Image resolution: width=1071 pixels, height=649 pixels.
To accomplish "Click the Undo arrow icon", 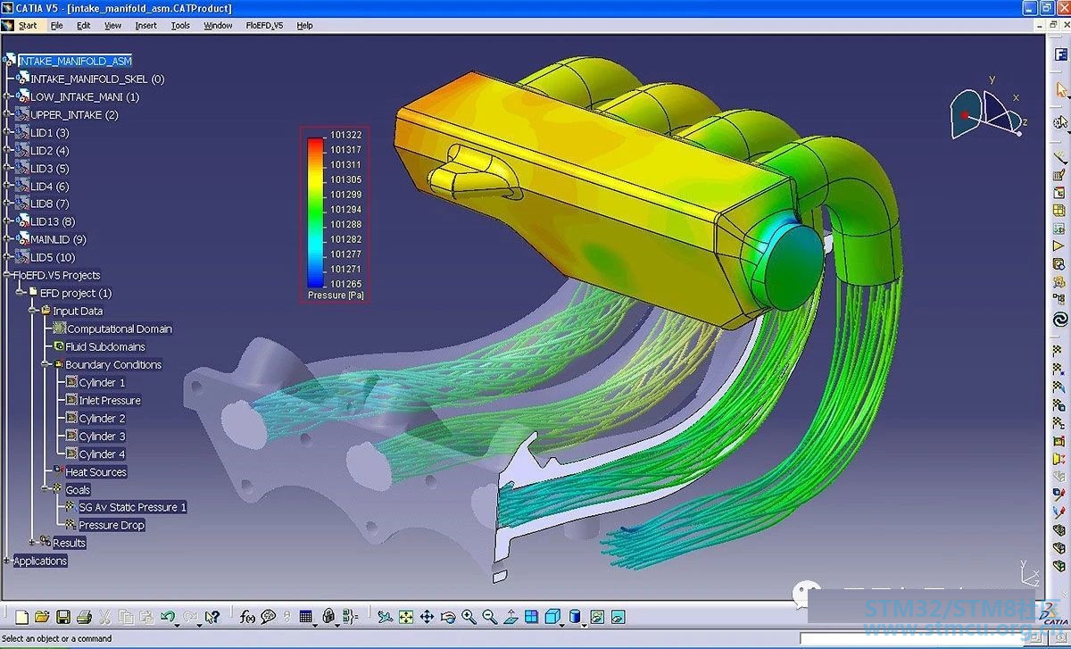I will (x=167, y=616).
